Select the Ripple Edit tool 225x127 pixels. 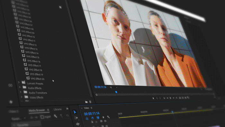coord(78,124)
